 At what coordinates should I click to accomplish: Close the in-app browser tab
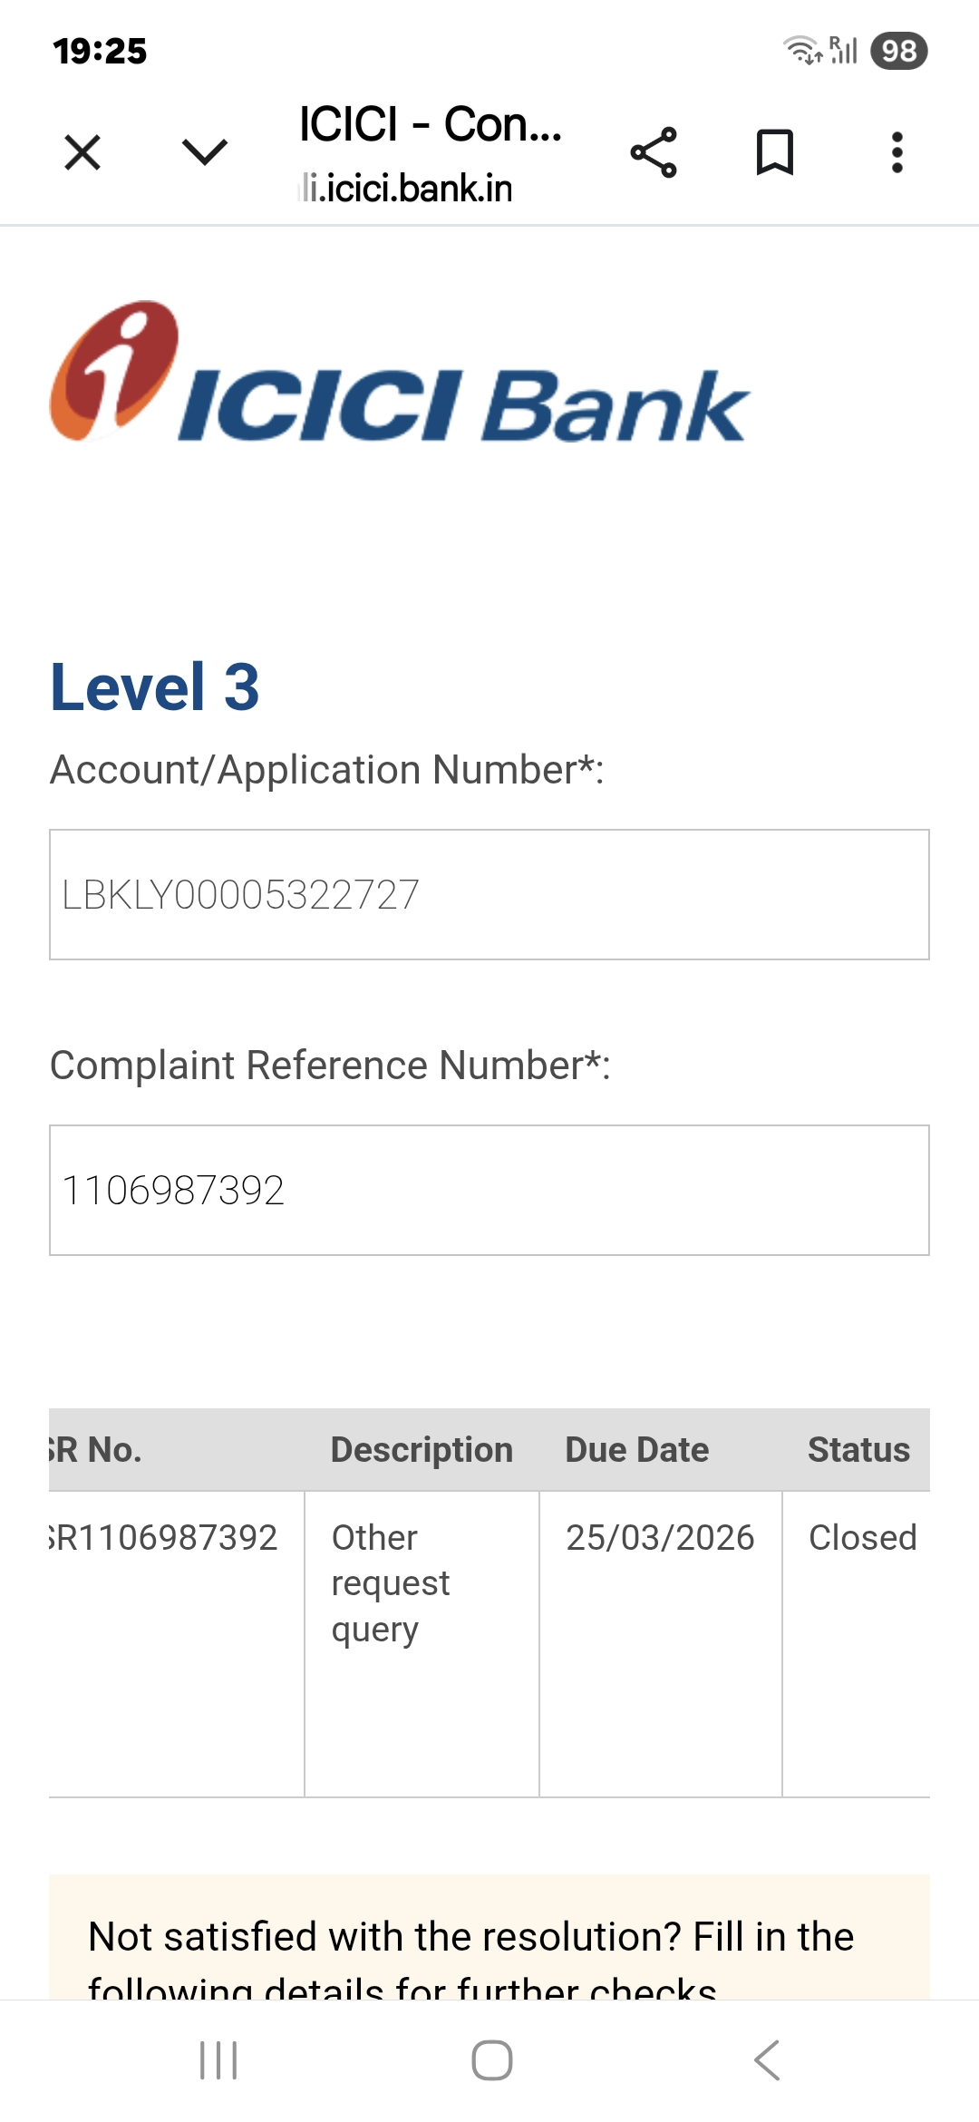(82, 152)
